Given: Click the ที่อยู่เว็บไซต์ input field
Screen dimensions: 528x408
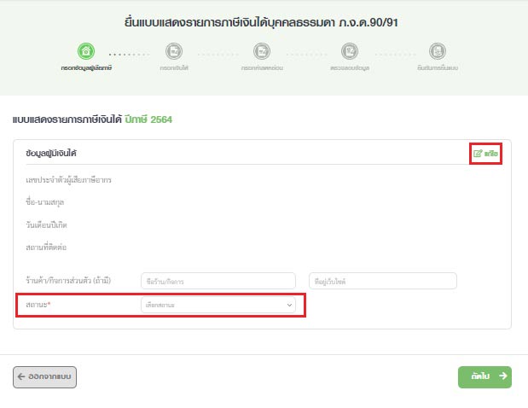Looking at the screenshot, I should click(x=383, y=281).
